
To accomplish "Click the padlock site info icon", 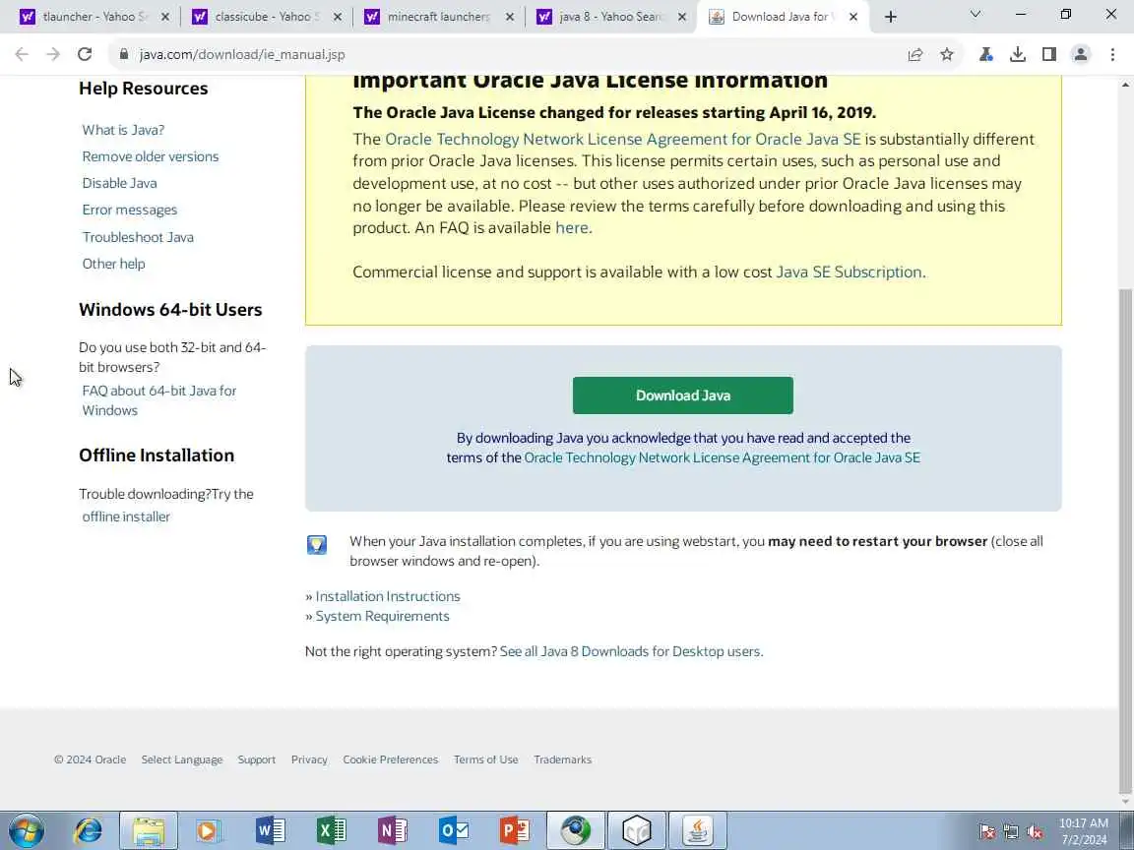I will coord(124,54).
